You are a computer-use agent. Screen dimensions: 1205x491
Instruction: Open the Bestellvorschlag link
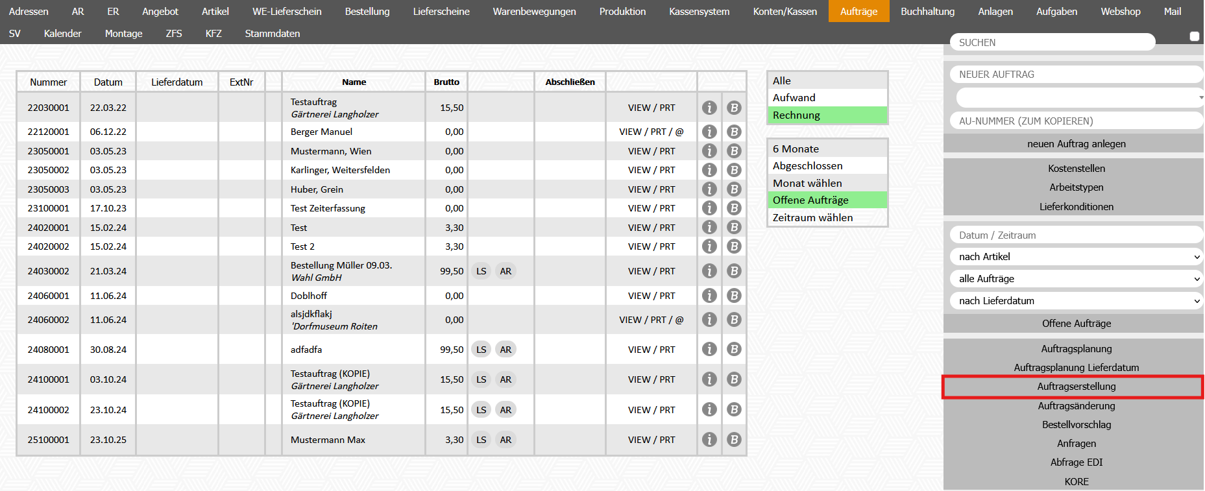(1077, 425)
